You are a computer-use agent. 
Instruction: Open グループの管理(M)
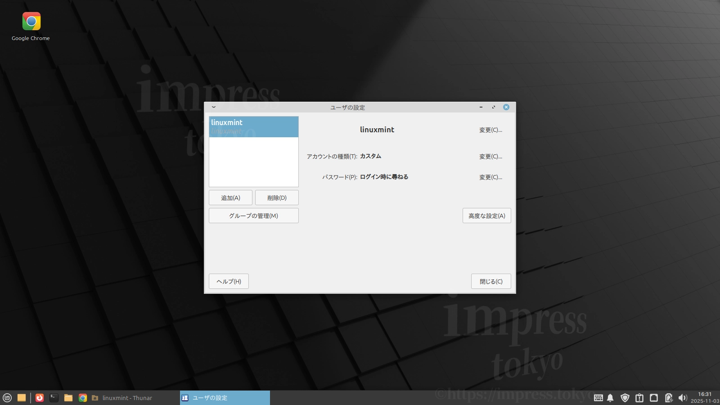pos(254,216)
